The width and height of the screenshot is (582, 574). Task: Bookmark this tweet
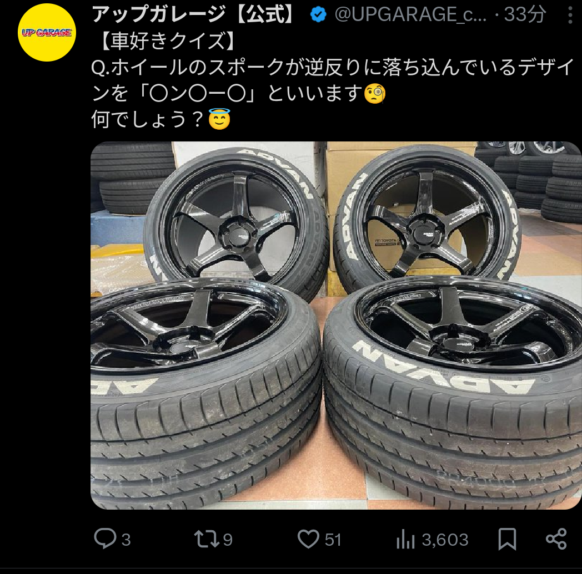pos(507,539)
